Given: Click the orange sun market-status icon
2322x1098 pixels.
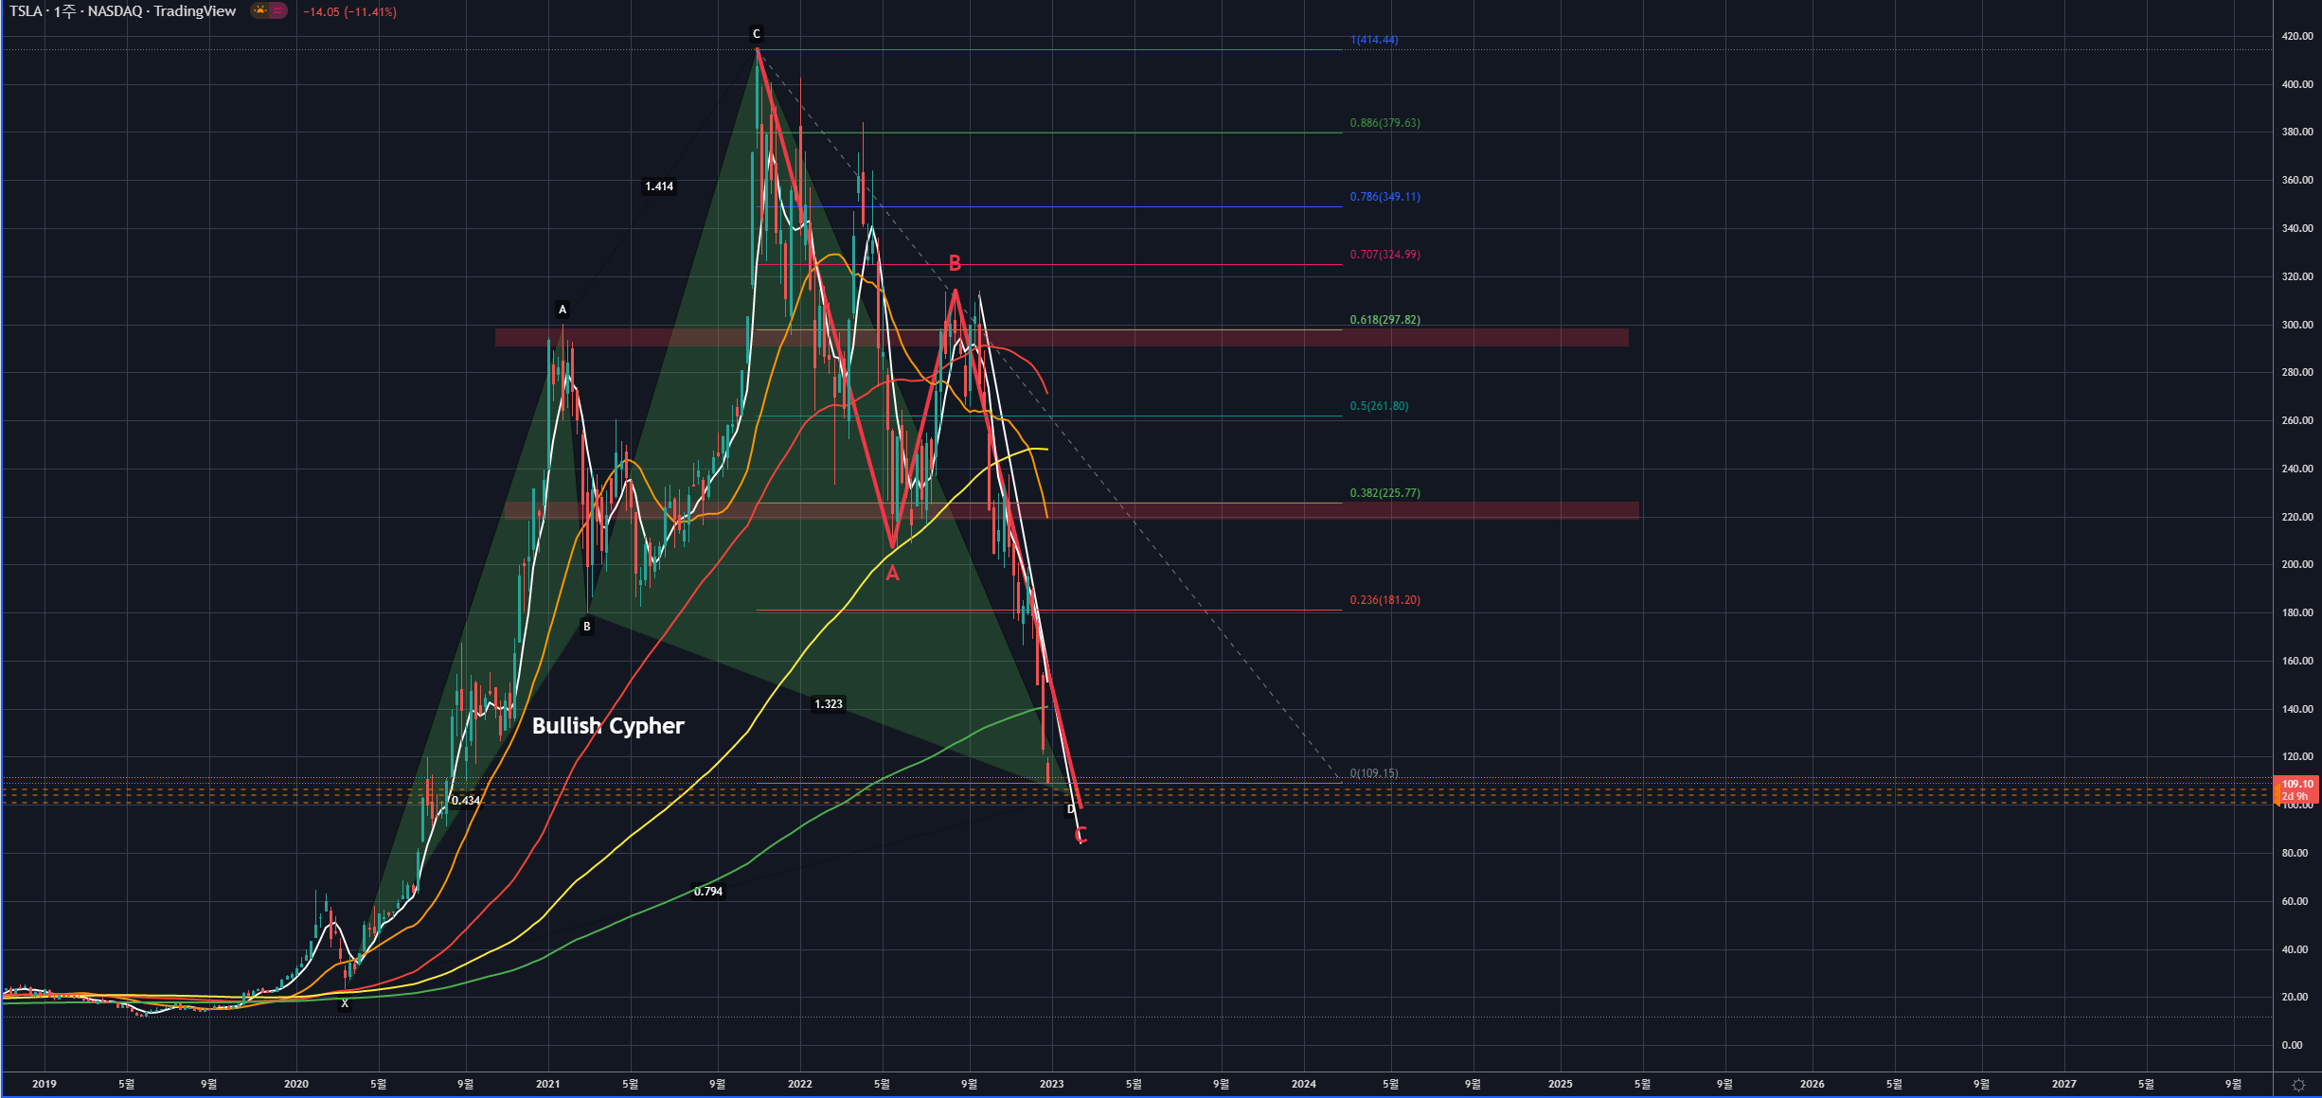Looking at the screenshot, I should tap(259, 11).
